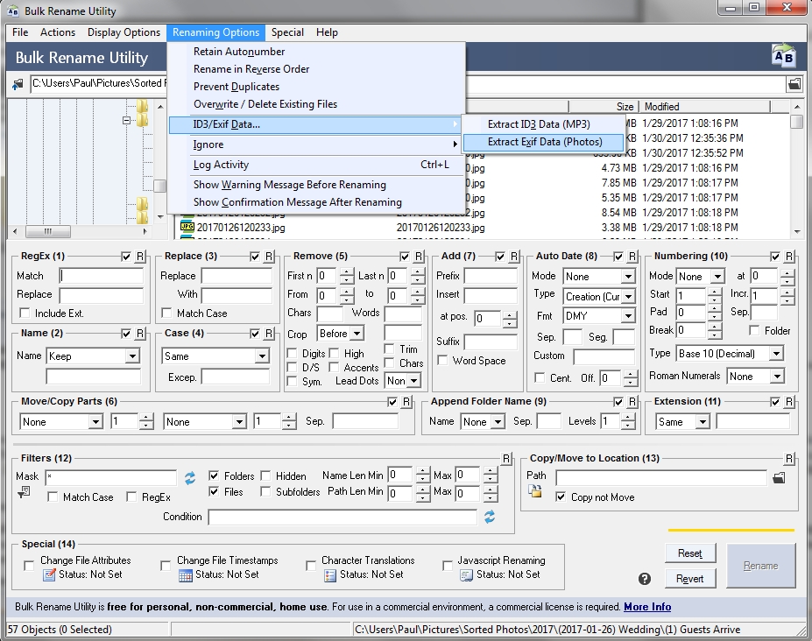This screenshot has width=812, height=641.
Task: Open the More Info link
Action: point(647,607)
